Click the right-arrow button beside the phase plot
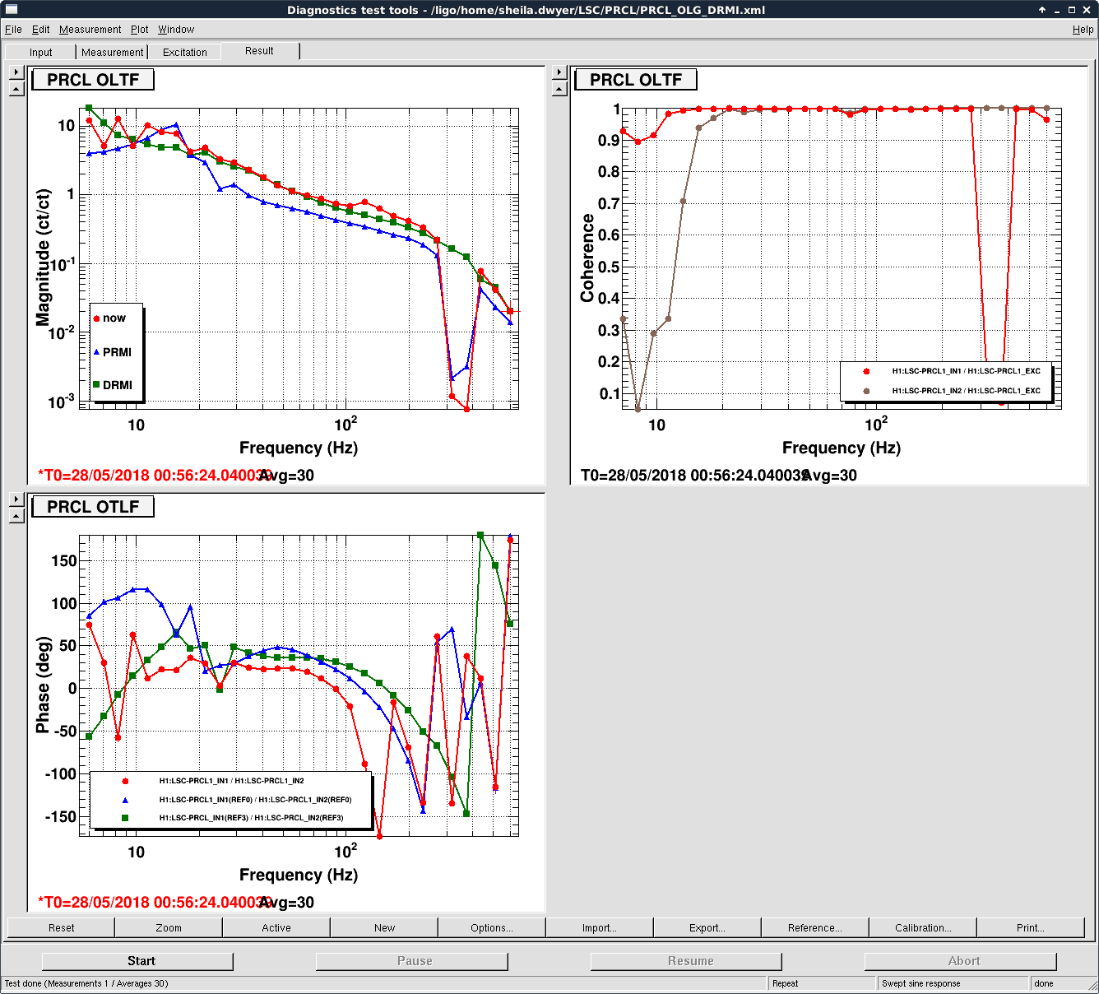The image size is (1099, 994). click(16, 499)
